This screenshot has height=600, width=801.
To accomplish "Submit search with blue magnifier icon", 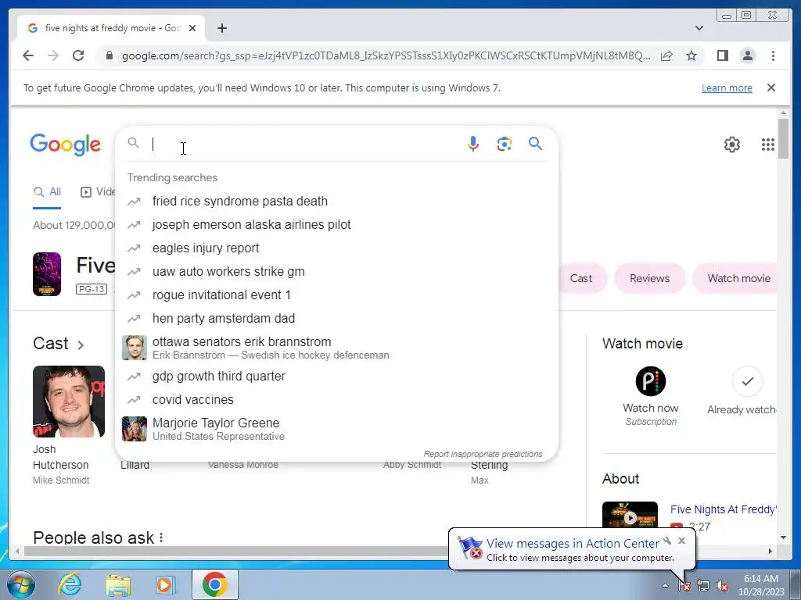I will (535, 144).
